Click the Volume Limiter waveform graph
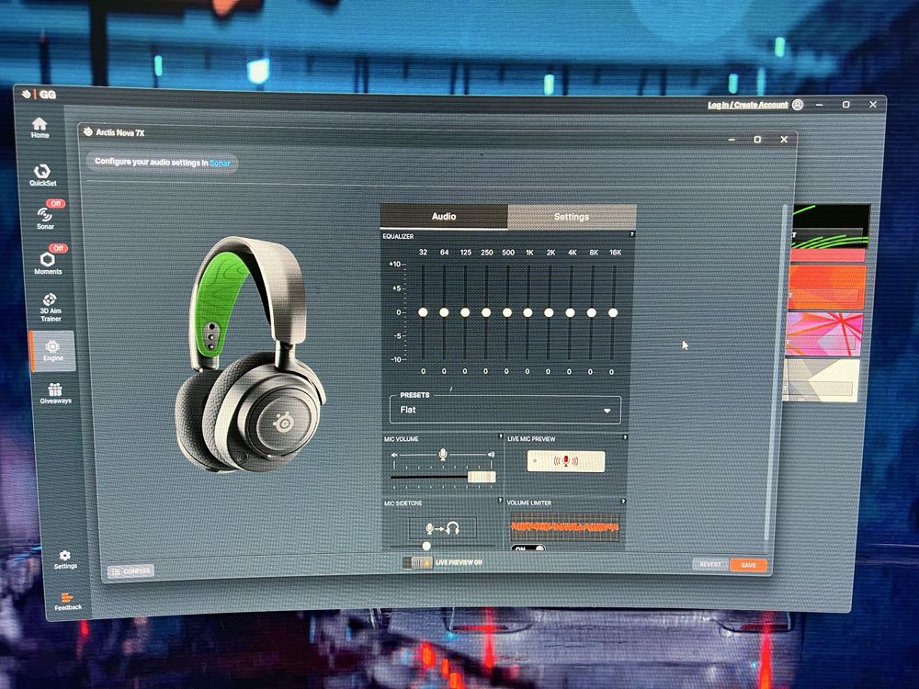919x689 pixels. pos(565,526)
